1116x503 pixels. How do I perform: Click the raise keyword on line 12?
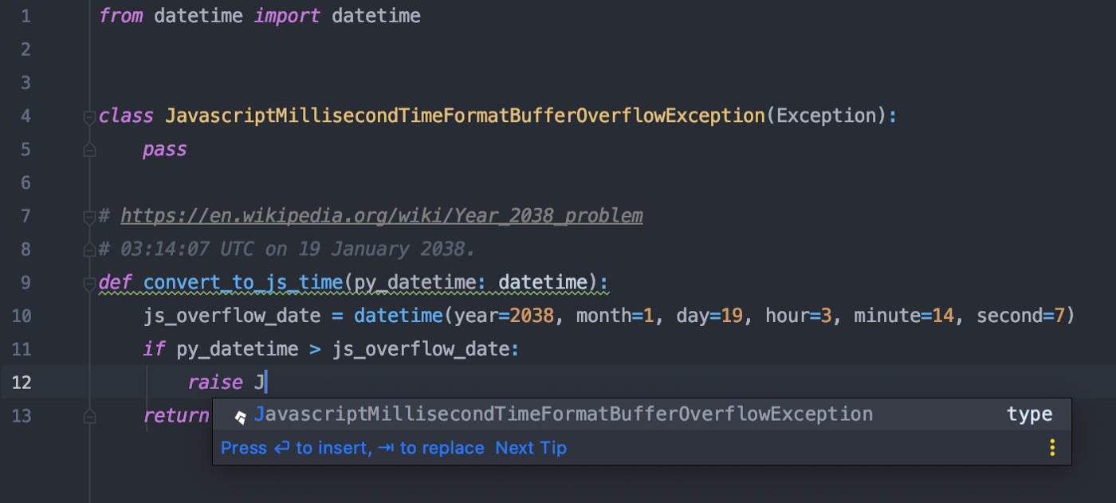214,383
